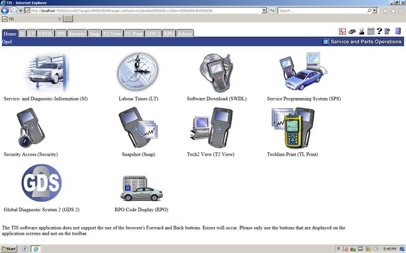Open Techline Print yellow meter icon

pos(293,128)
